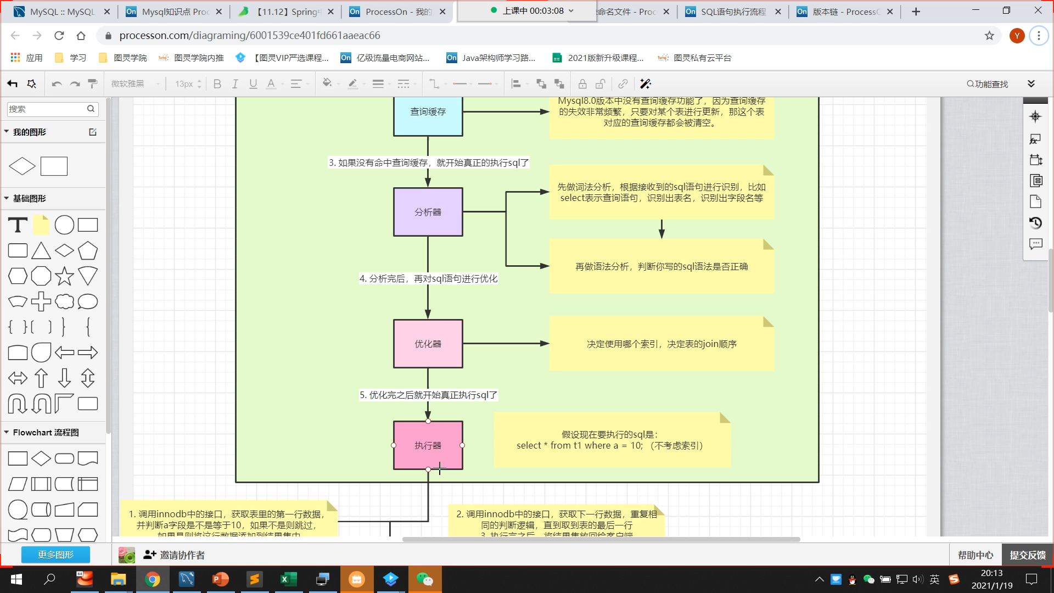Click the lock shape icon
1054x593 pixels.
pyautogui.click(x=582, y=83)
